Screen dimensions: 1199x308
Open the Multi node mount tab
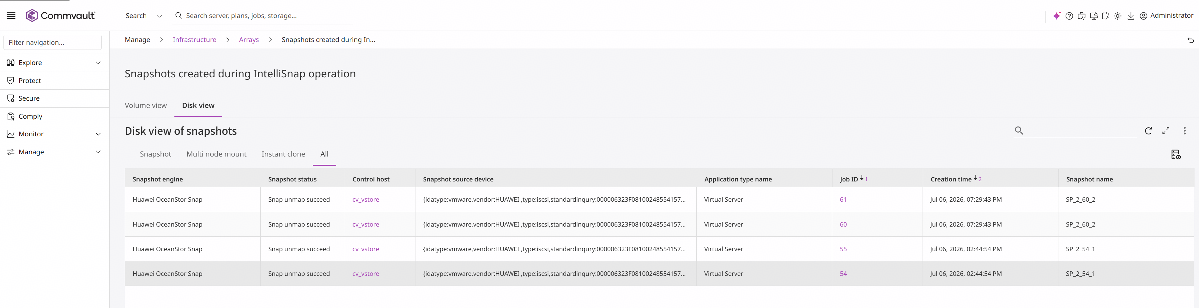[216, 154]
